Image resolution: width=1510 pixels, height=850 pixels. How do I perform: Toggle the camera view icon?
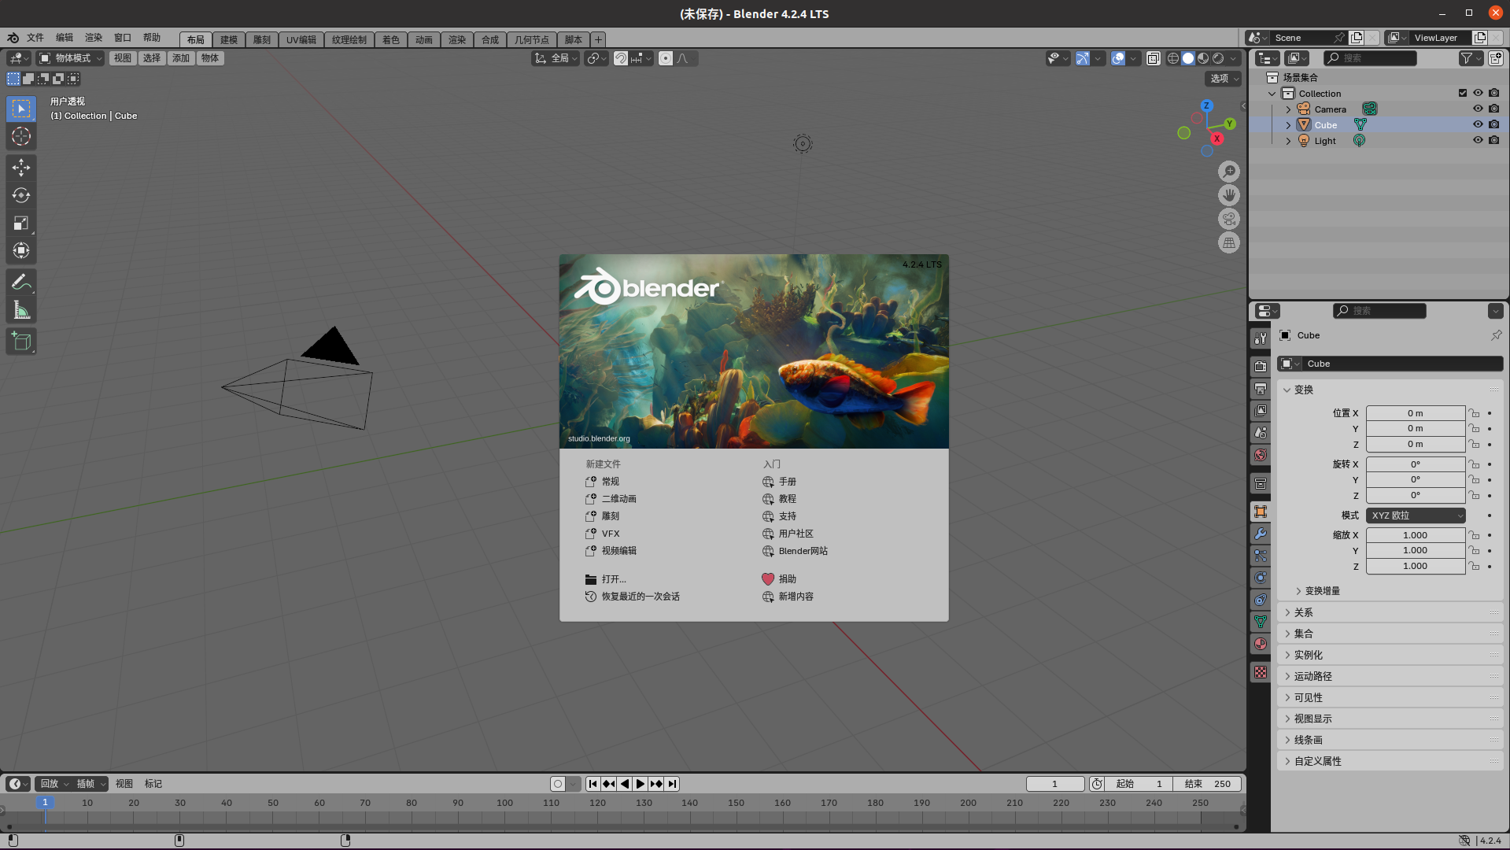coord(1229,219)
